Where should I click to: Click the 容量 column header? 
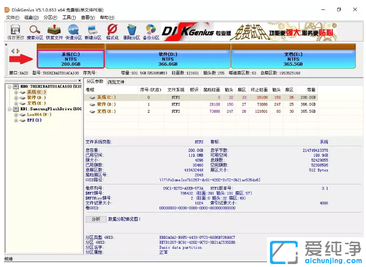(307, 89)
